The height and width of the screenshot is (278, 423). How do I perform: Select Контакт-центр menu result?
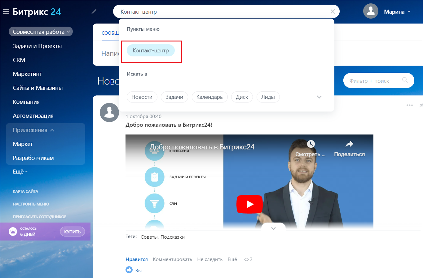(151, 50)
